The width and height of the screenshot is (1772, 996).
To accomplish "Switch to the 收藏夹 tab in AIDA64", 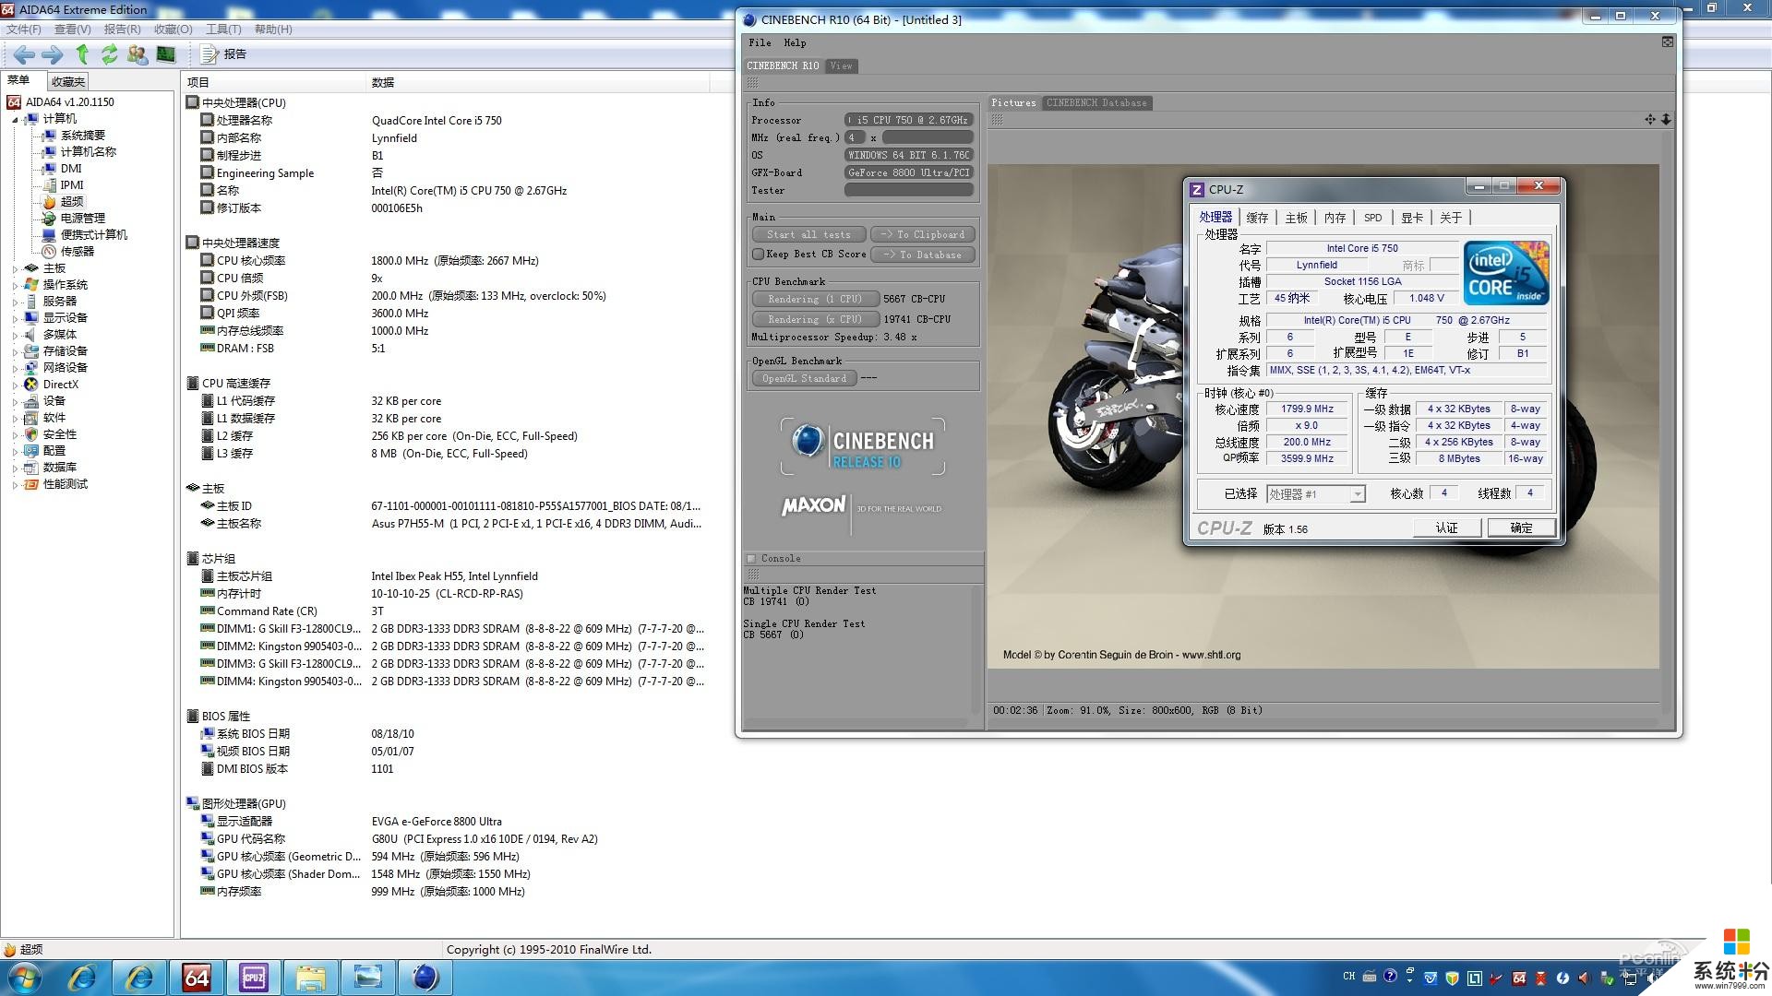I will click(67, 81).
